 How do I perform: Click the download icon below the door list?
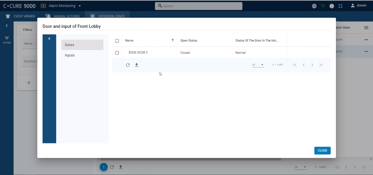pos(137,65)
